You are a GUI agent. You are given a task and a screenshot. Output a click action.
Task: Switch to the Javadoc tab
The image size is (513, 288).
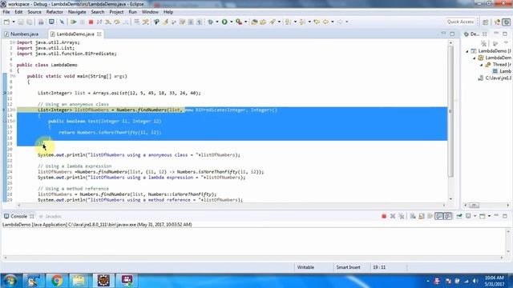(50, 217)
